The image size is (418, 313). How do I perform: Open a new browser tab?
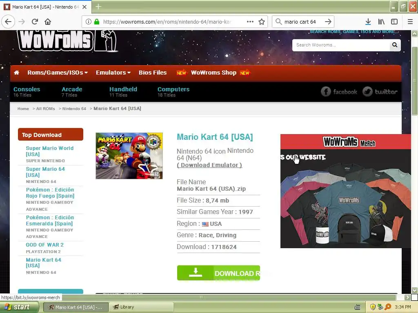98,7
